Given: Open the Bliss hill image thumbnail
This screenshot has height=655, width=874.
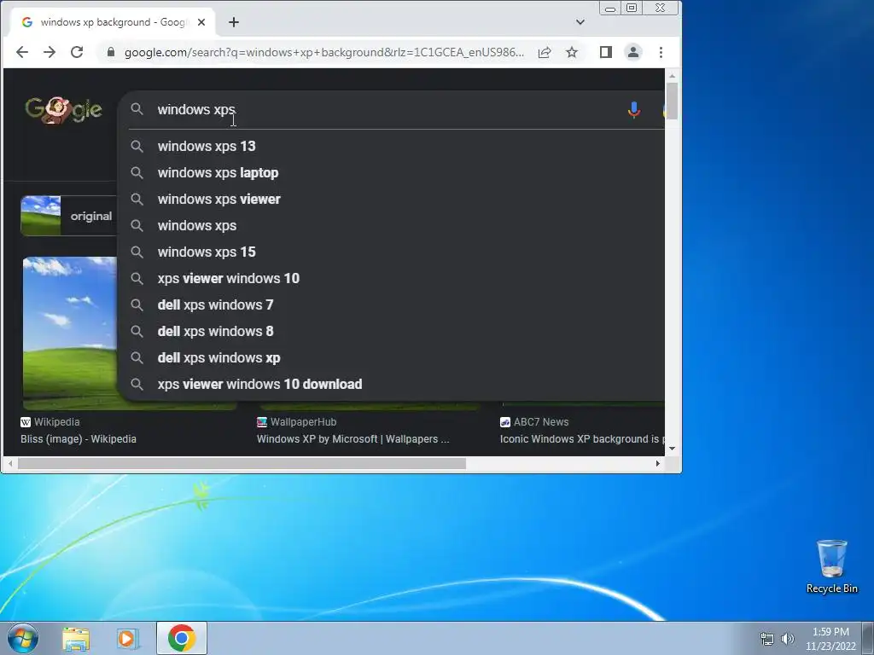Looking at the screenshot, I should pos(70,333).
